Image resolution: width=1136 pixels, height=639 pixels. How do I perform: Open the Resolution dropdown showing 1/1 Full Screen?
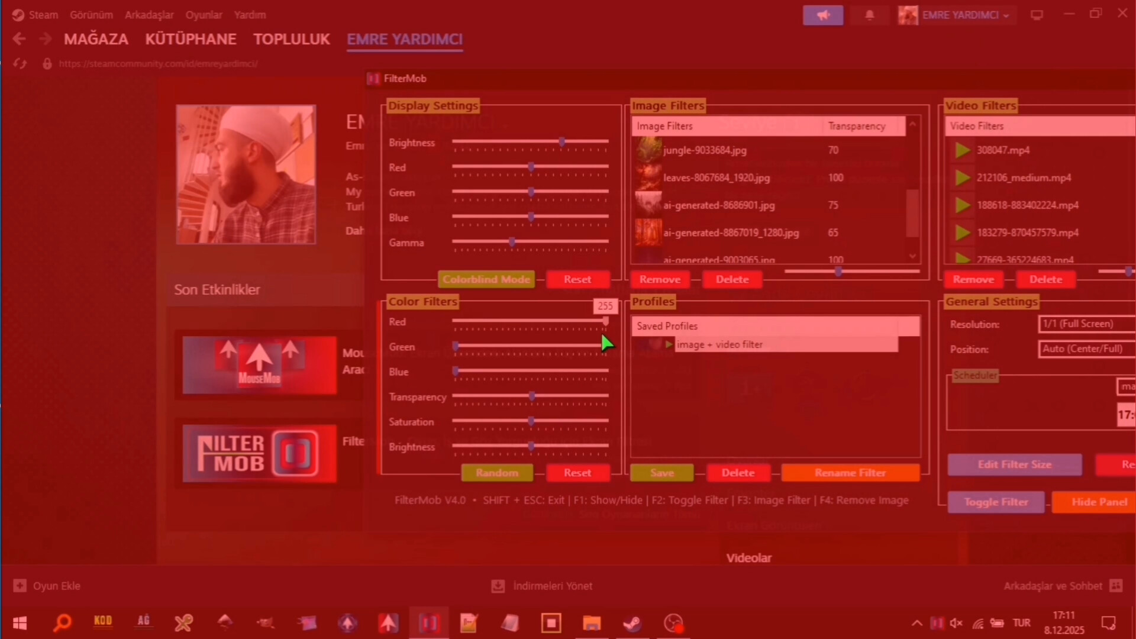point(1085,324)
